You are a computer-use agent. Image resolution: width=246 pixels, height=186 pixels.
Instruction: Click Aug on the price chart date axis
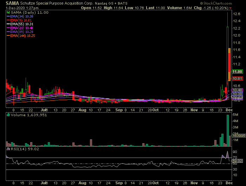82,110
